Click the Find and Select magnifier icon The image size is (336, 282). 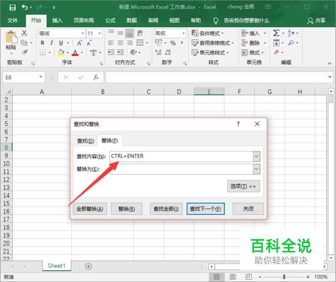(291, 43)
